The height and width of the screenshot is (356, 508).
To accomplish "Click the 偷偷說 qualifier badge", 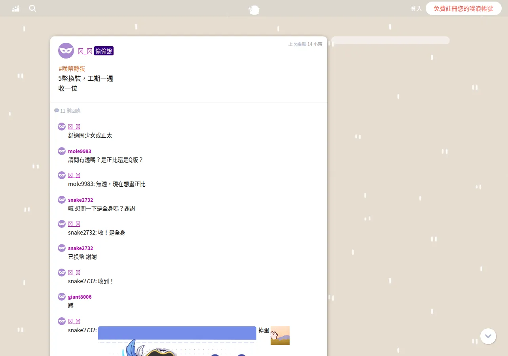I will (104, 51).
